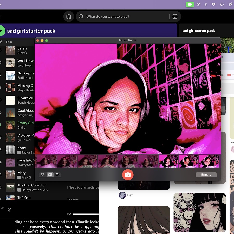
Task: Open the Photo Booth Effects panel
Action: [206, 175]
